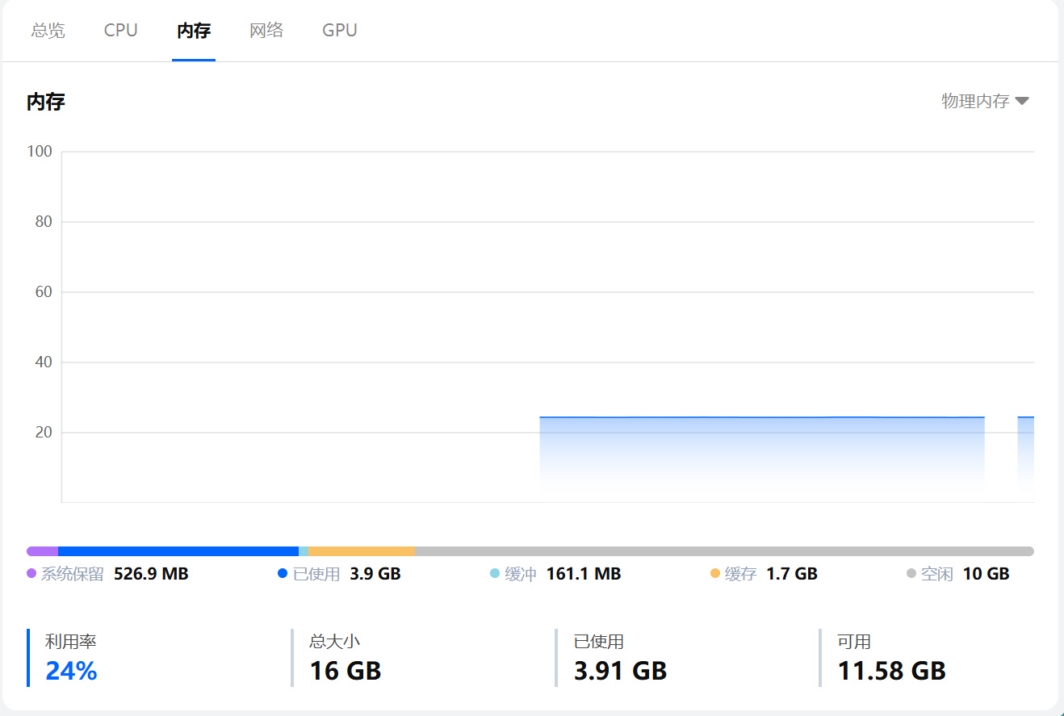Expand the 物理内存 dropdown
Screen dimensions: 1064x716
[x=975, y=101]
